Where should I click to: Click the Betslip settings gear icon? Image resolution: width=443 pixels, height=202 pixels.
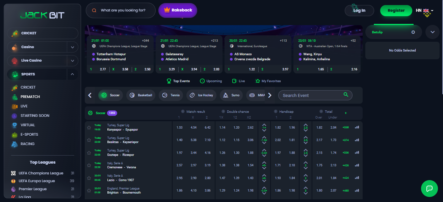[413, 32]
